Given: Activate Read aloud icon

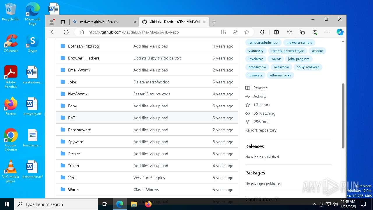Looking at the screenshot, I should coord(235,32).
